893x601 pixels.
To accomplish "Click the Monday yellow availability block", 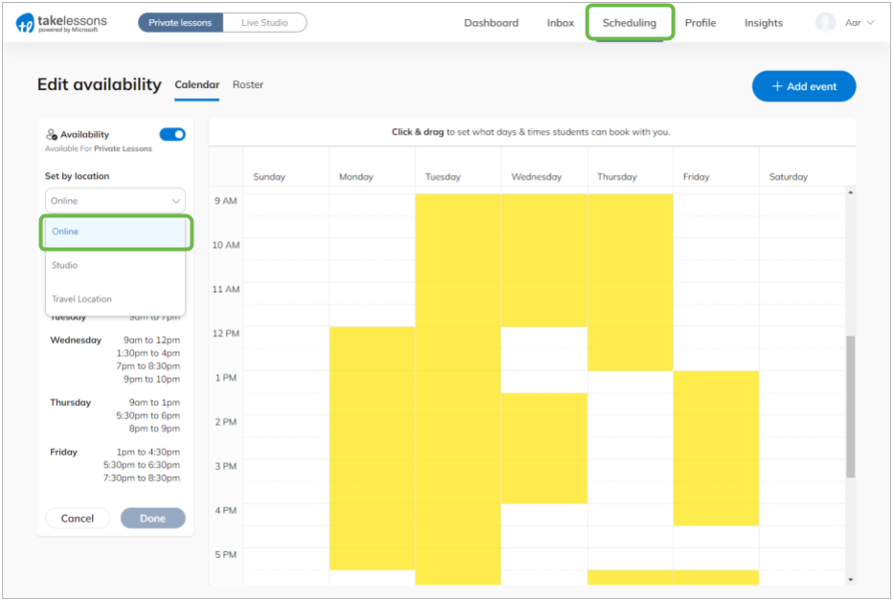I will [372, 448].
